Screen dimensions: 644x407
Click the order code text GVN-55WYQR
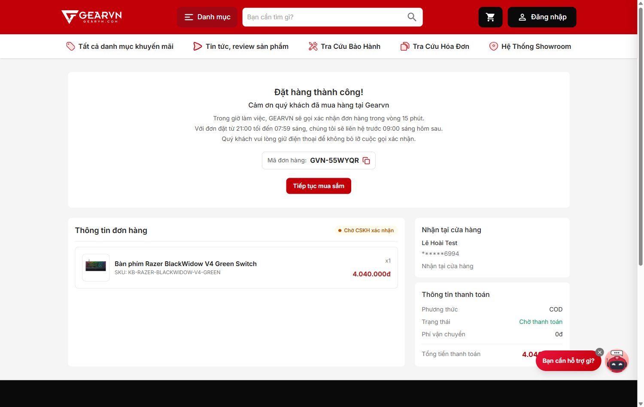coord(334,161)
